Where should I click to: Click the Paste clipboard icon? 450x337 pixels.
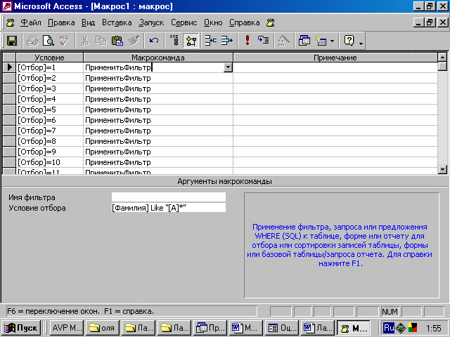tap(117, 41)
